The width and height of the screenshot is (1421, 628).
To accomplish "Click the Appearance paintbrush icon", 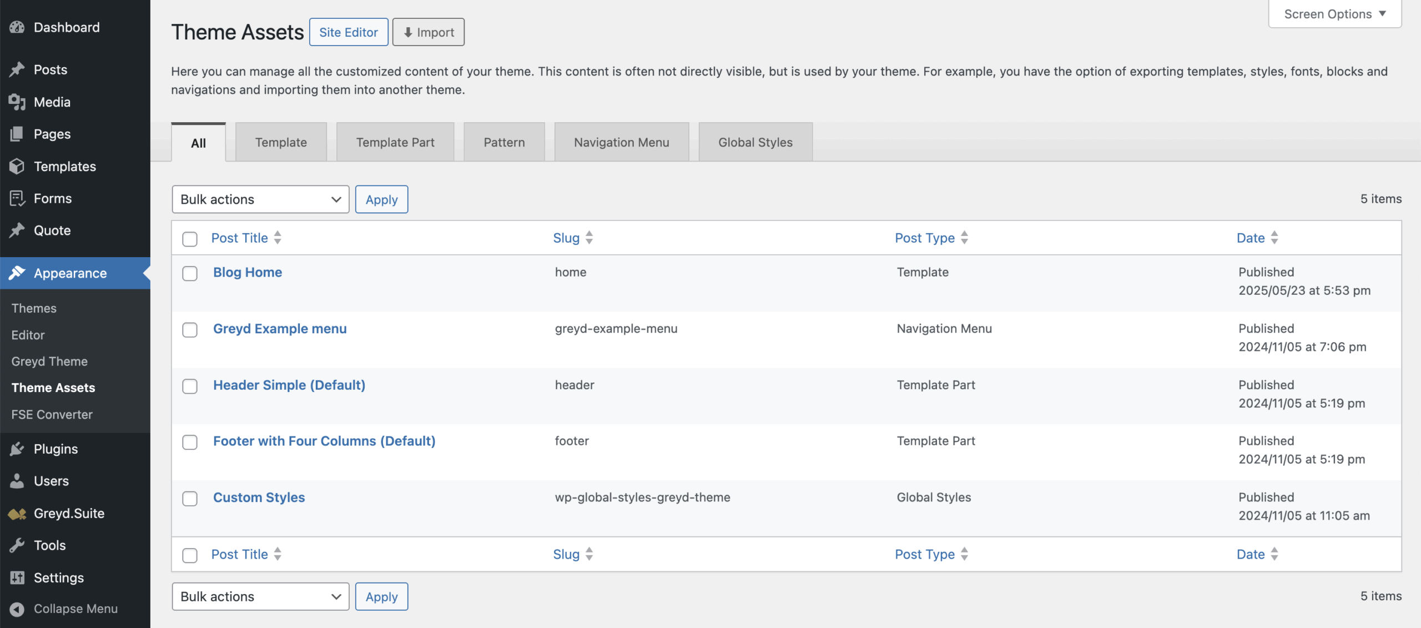I will [17, 273].
